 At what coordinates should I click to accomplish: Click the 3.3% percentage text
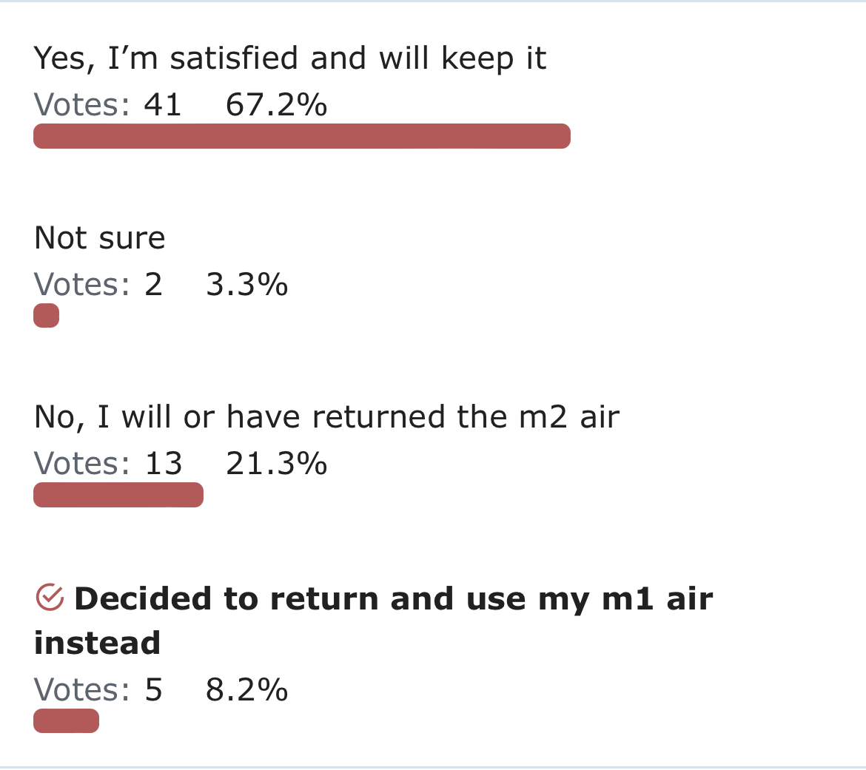(x=247, y=285)
